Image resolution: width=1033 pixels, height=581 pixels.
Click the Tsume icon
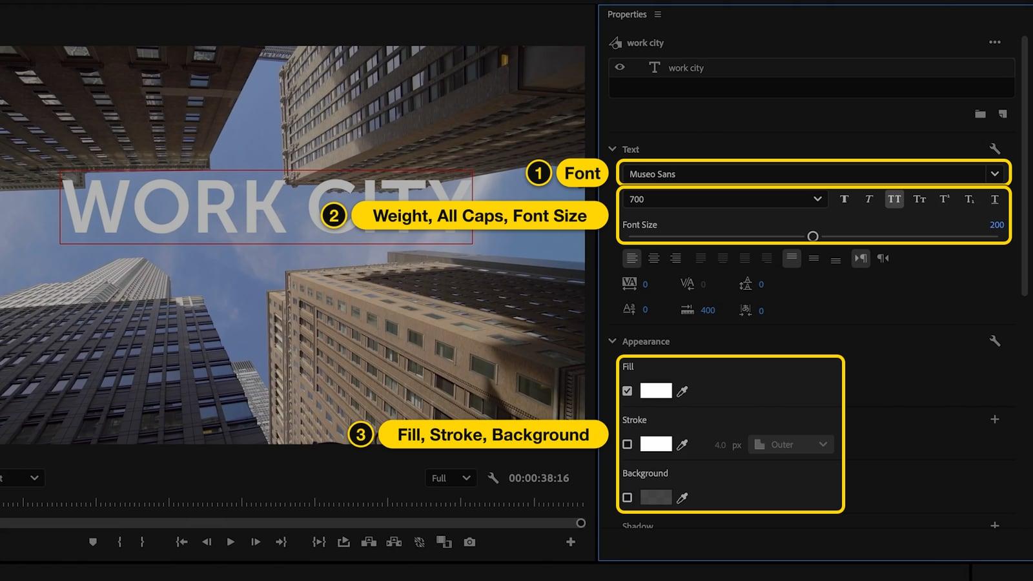pyautogui.click(x=746, y=310)
